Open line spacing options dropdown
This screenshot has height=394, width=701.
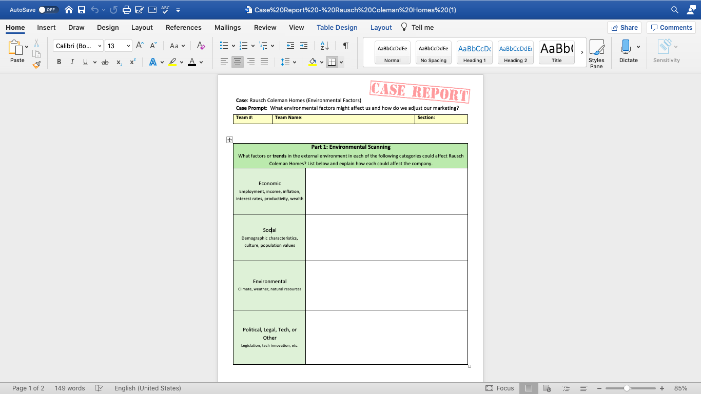295,62
